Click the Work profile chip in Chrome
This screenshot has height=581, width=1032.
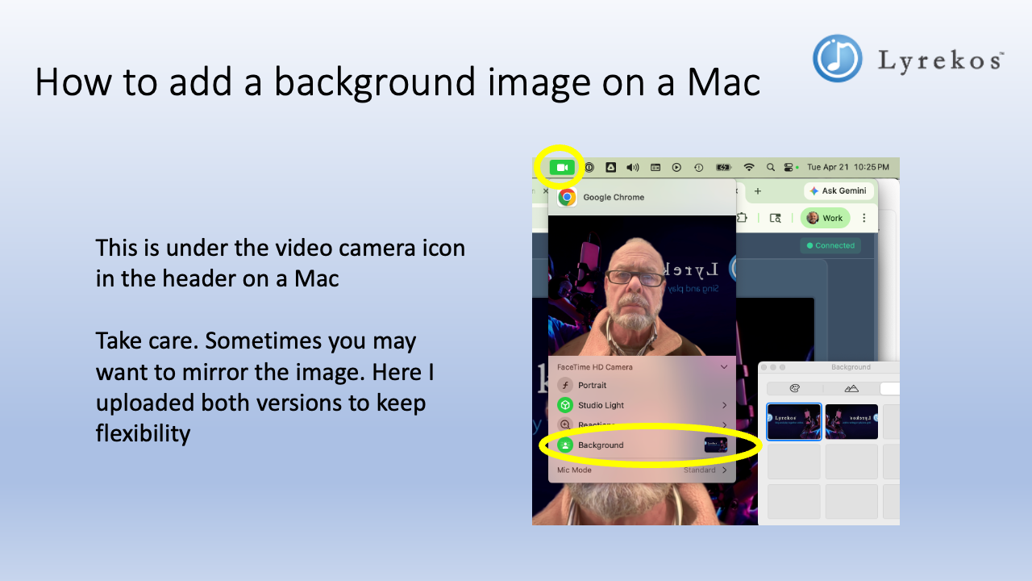click(x=826, y=218)
